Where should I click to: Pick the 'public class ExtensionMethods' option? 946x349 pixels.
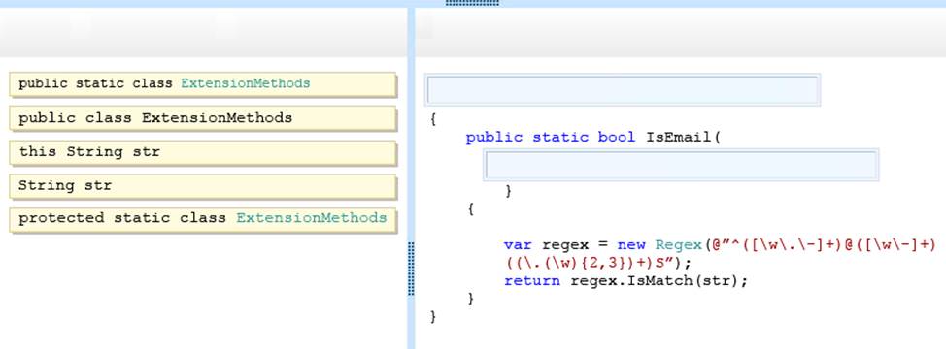[203, 118]
